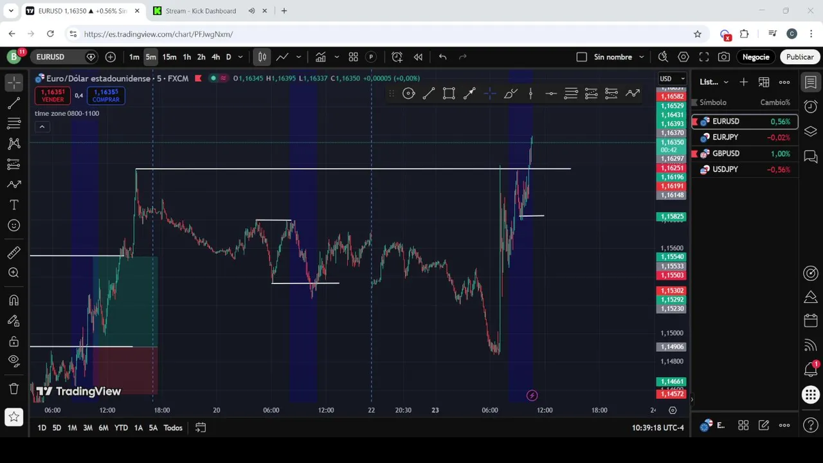Select the Text annotation tool
Screen dimensions: 823x463
pos(14,205)
